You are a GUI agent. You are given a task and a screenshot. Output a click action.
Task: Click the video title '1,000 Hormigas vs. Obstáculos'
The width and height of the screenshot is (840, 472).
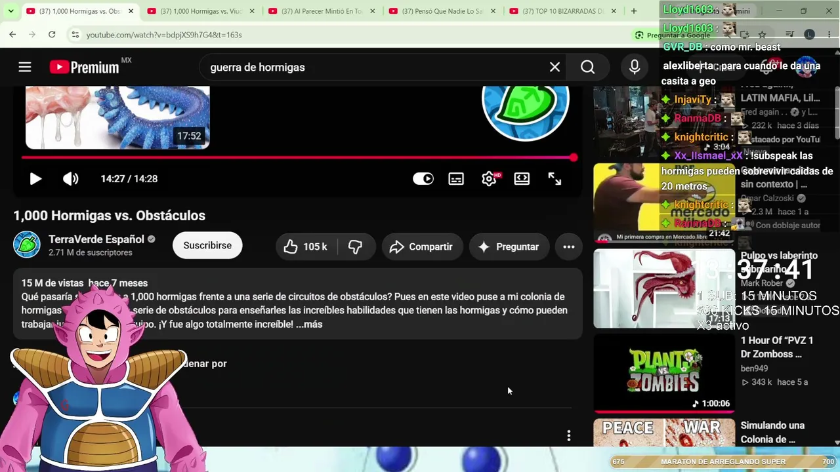[110, 216]
